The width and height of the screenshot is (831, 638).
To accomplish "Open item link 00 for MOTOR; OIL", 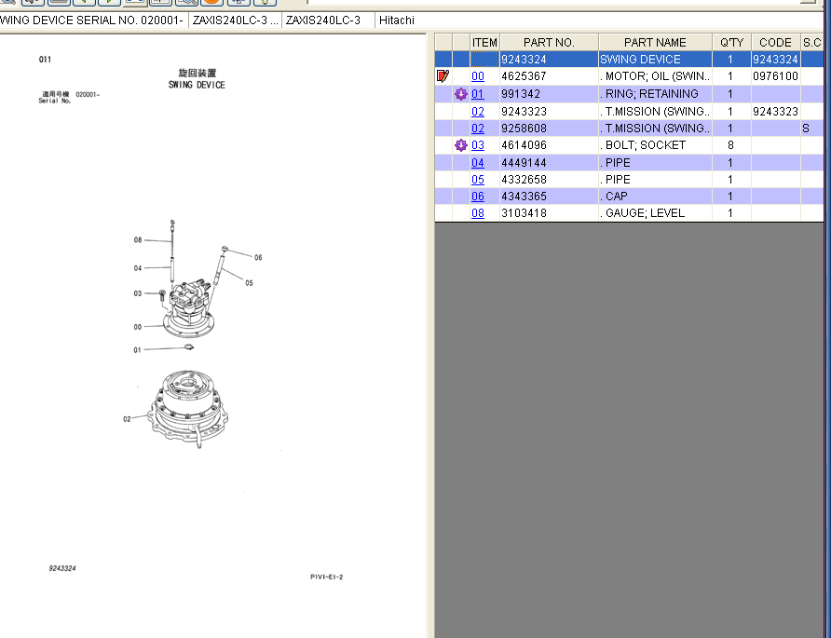I will [478, 76].
